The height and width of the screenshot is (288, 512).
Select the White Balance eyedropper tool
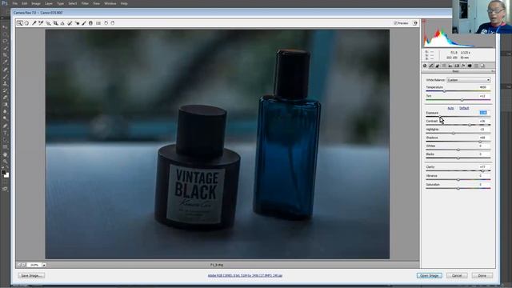coord(34,23)
